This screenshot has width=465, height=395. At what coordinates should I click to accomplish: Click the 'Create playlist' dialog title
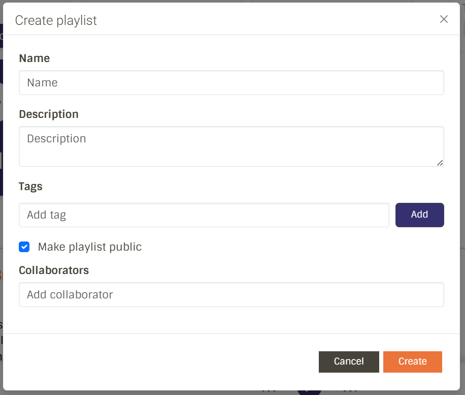[56, 20]
